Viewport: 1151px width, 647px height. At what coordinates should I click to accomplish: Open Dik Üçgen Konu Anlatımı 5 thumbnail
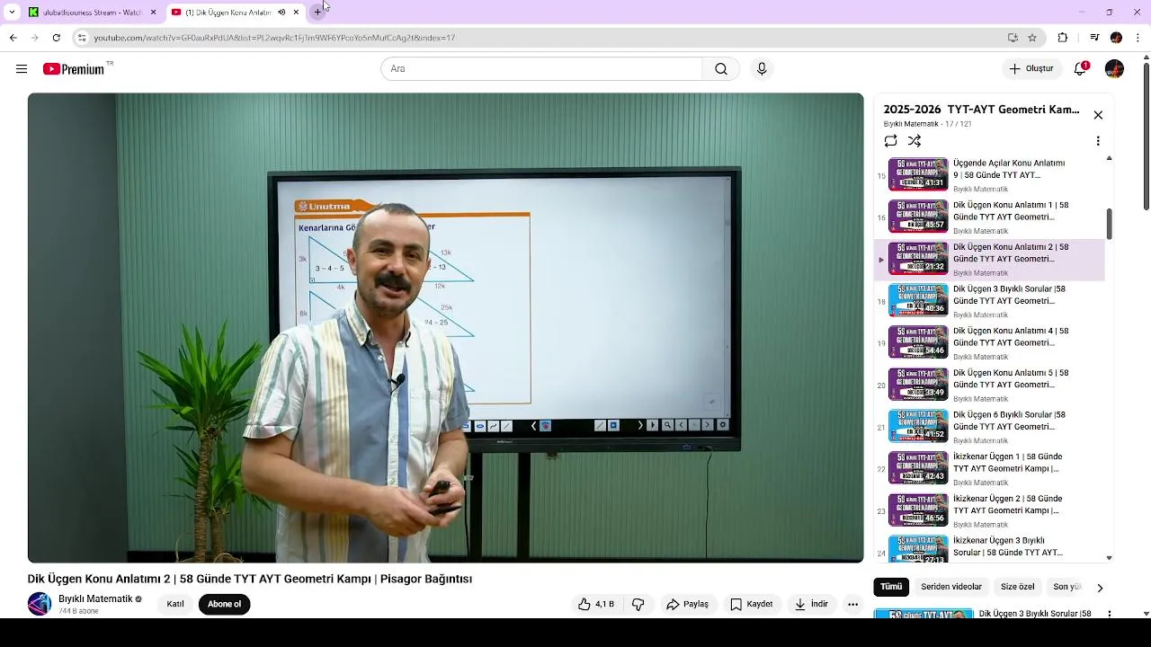918,385
